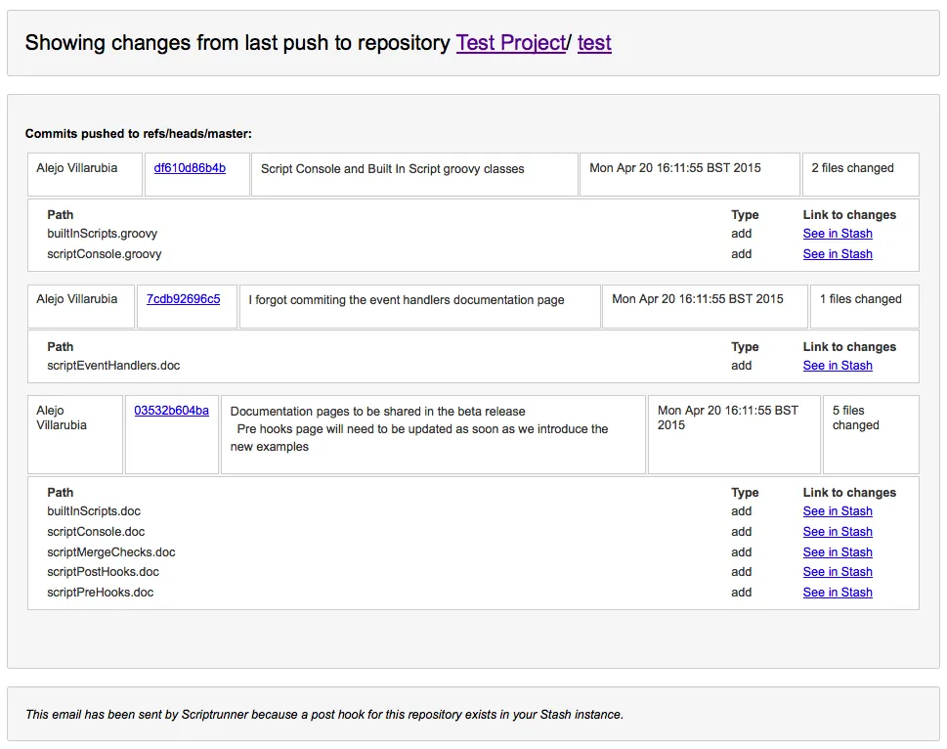The width and height of the screenshot is (947, 749).
Task: Click the builtInScripts.doc path text
Action: [x=94, y=511]
